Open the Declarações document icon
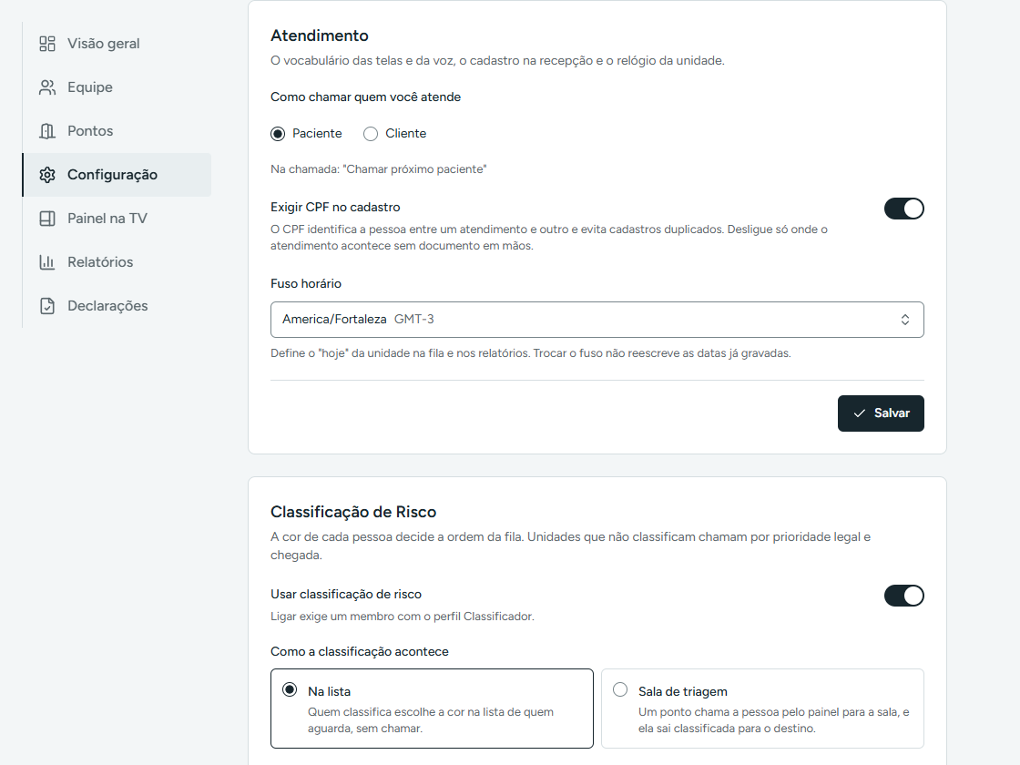The image size is (1020, 765). (46, 305)
